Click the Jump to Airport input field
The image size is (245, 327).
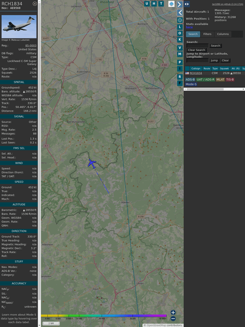click(197, 60)
